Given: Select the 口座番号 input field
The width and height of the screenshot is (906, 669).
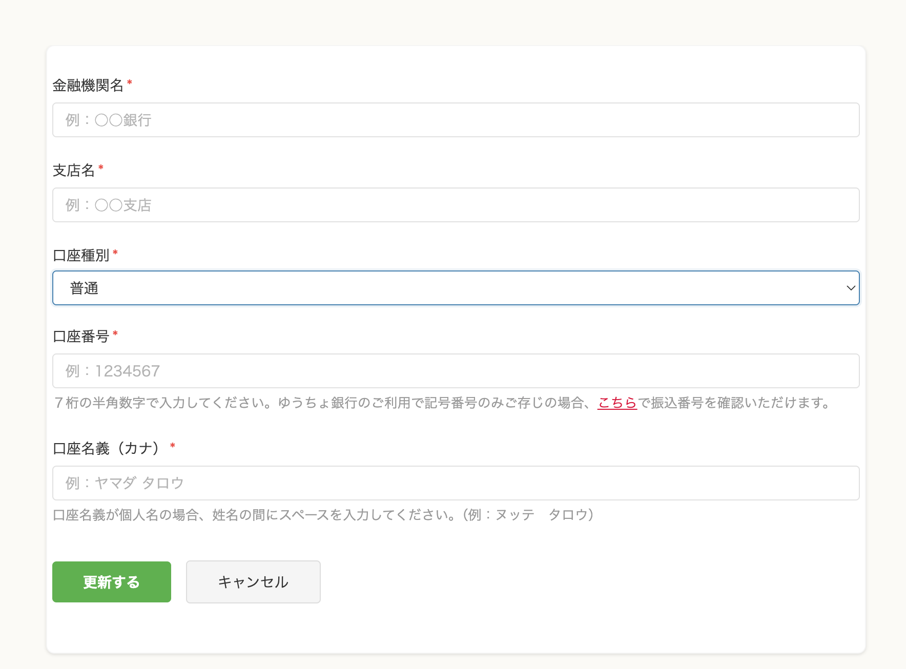Looking at the screenshot, I should [x=456, y=371].
